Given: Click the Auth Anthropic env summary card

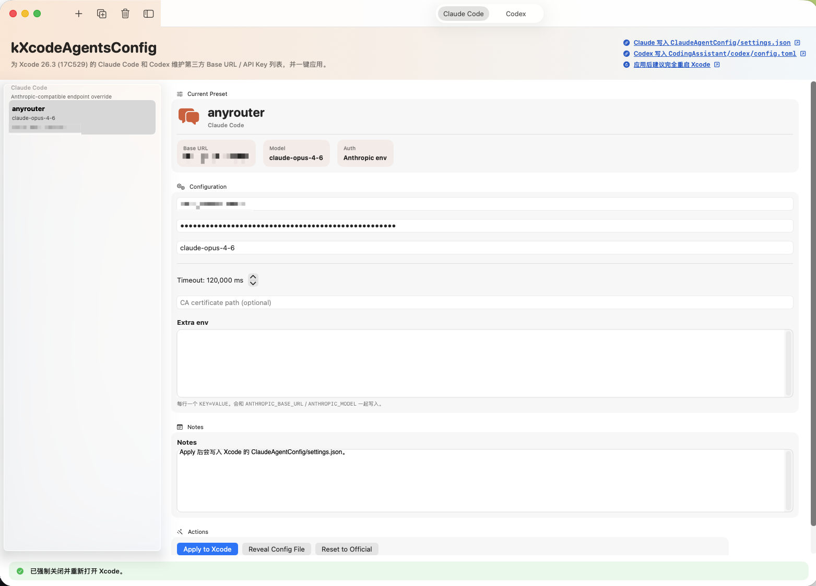Looking at the screenshot, I should pos(365,153).
